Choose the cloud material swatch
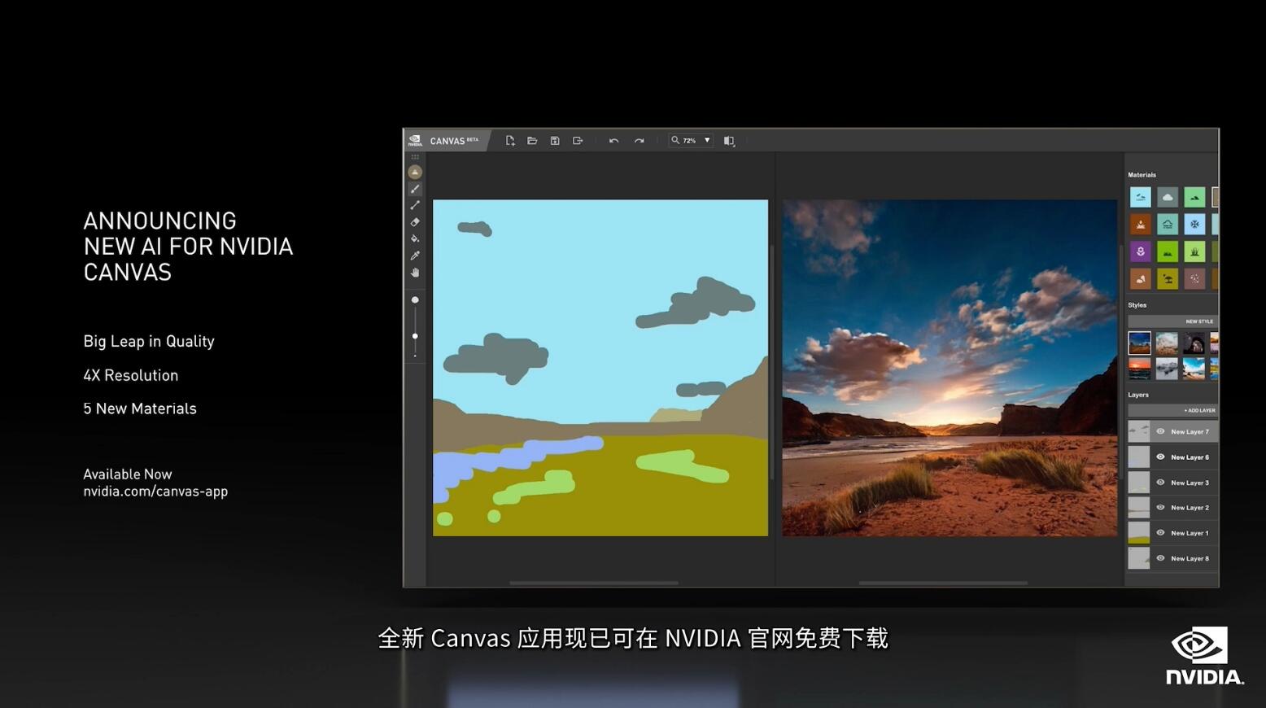Viewport: 1266px width, 708px height. (x=1168, y=197)
